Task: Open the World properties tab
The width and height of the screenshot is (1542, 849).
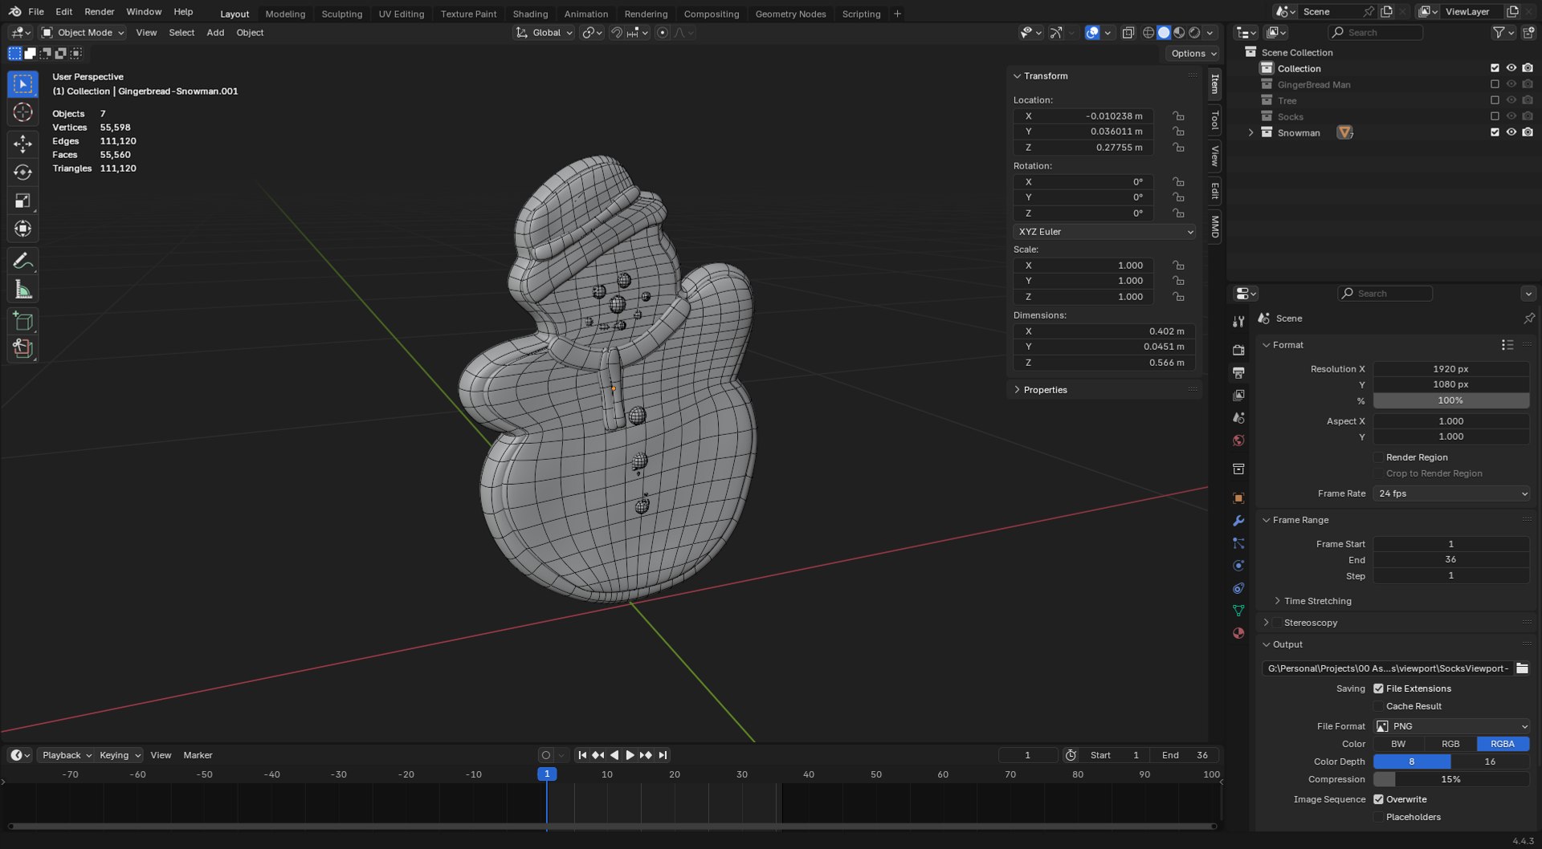Action: click(1238, 441)
